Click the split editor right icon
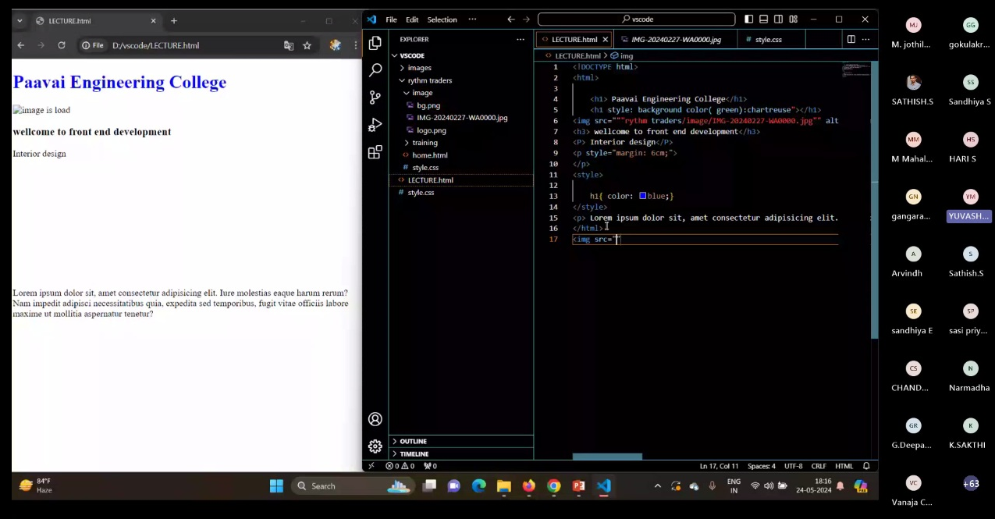This screenshot has height=519, width=995. [x=851, y=39]
